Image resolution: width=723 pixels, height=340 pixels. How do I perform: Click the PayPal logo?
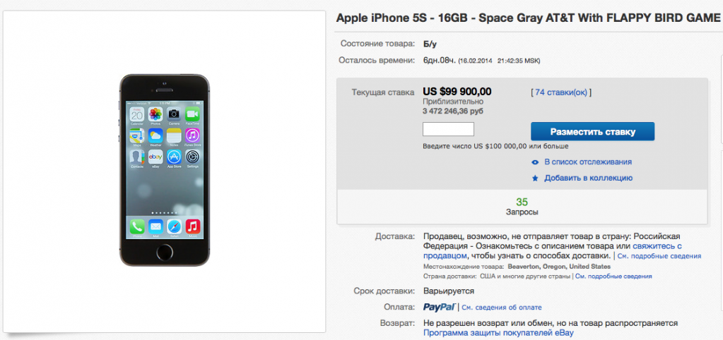point(439,308)
